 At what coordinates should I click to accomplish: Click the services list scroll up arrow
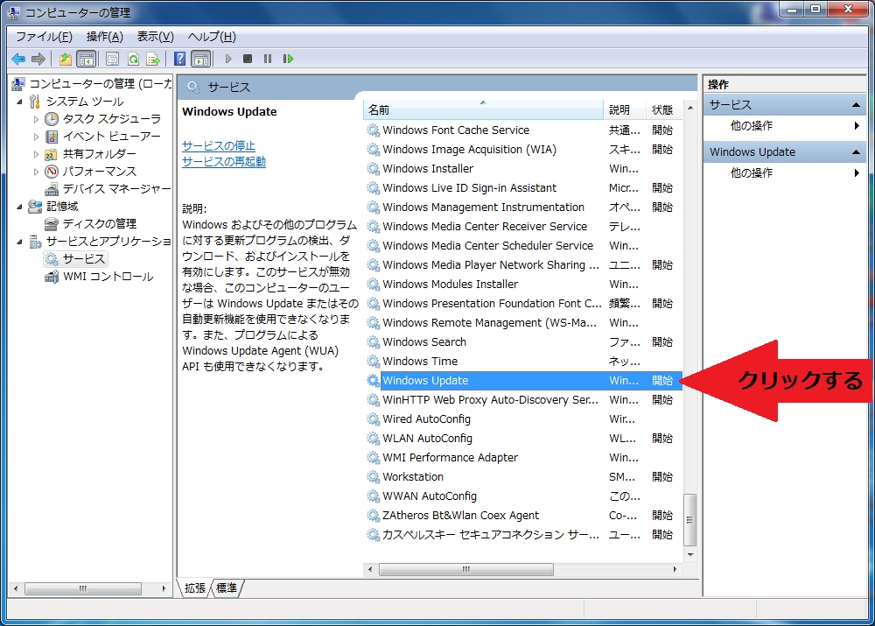(690, 108)
